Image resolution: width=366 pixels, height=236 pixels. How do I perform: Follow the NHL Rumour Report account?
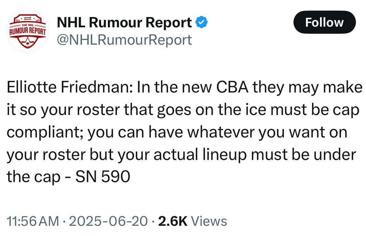(325, 22)
